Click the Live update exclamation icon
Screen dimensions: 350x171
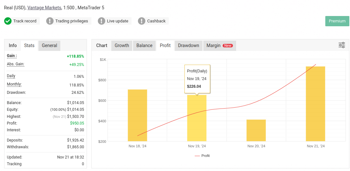coord(101,21)
